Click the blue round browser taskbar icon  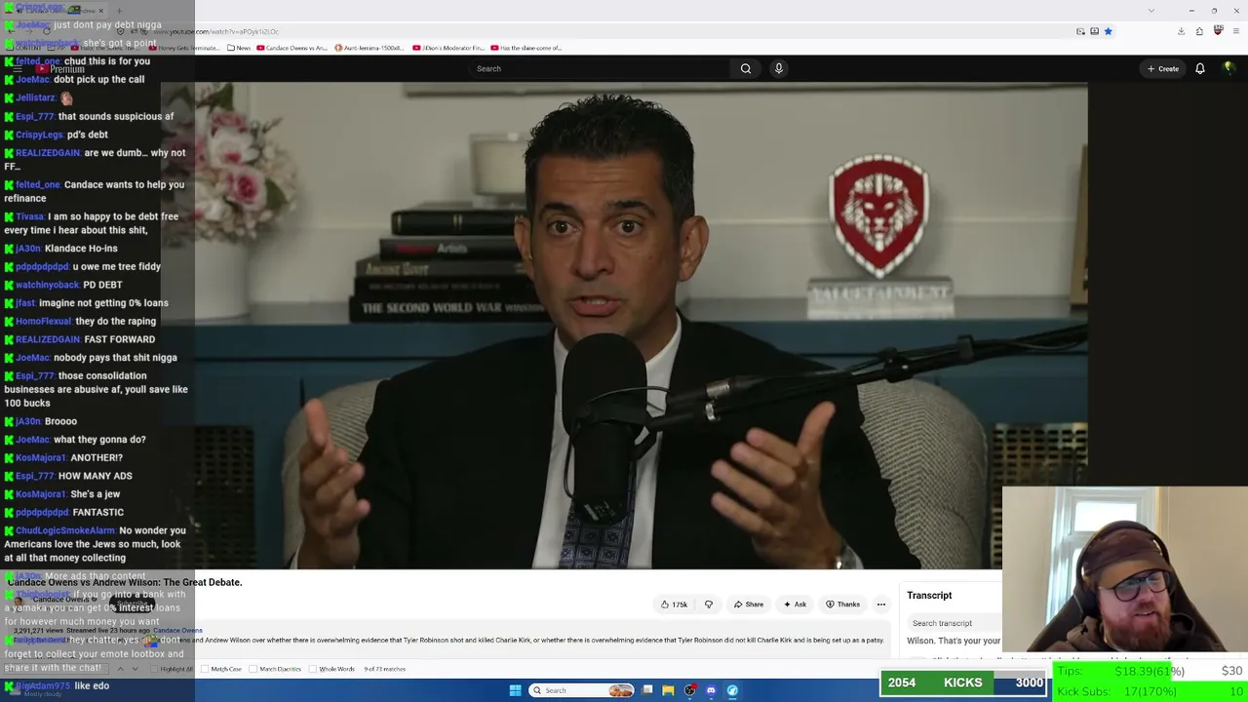pyautogui.click(x=732, y=690)
